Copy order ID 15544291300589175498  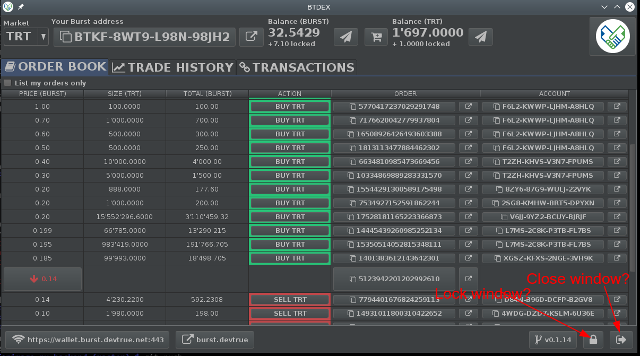pos(394,189)
